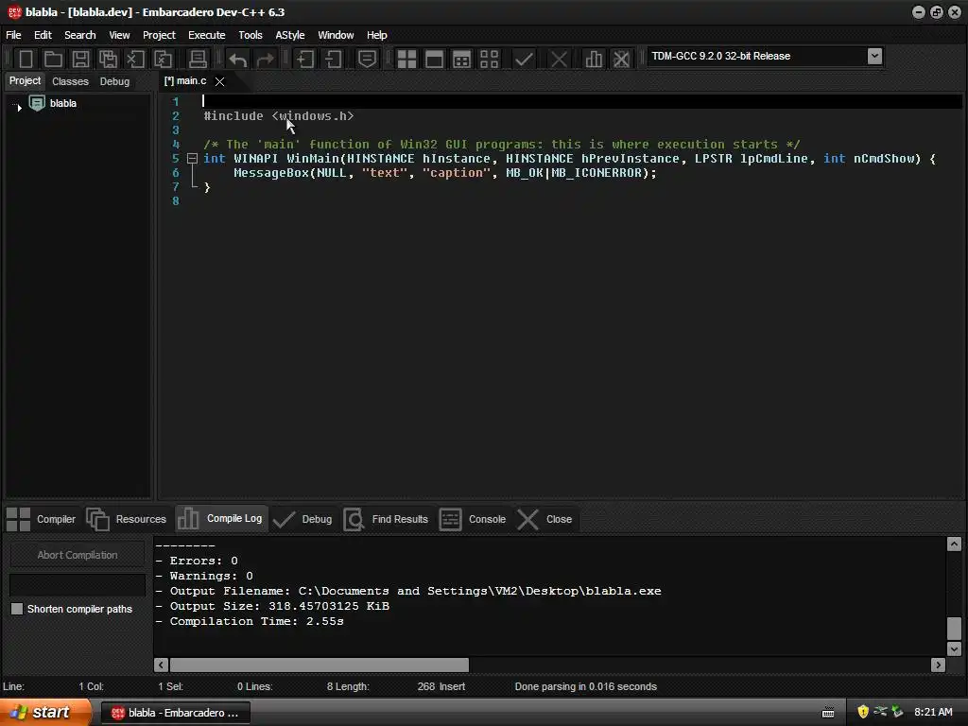Switch to the Resources bottom tab
The height and width of the screenshot is (726, 968).
pyautogui.click(x=127, y=519)
